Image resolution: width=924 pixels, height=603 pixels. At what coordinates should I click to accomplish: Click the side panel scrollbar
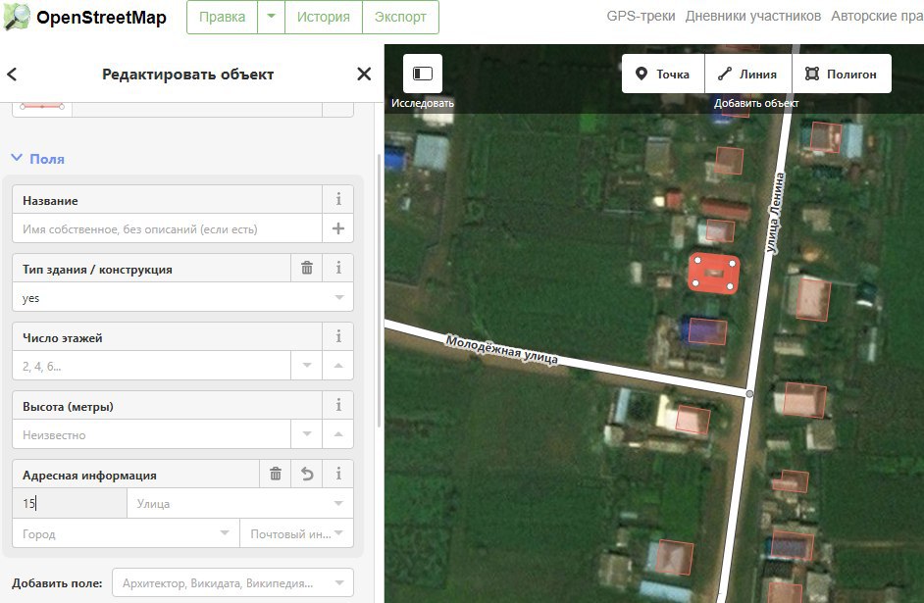379,288
